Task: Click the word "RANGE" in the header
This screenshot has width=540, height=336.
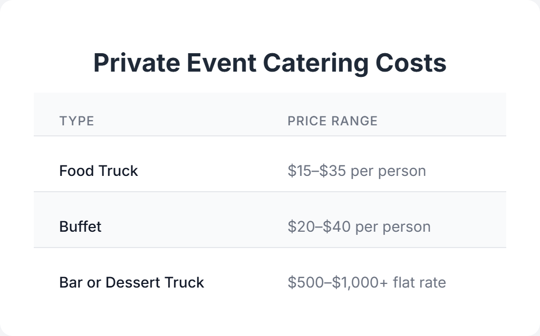Action: tap(354, 121)
